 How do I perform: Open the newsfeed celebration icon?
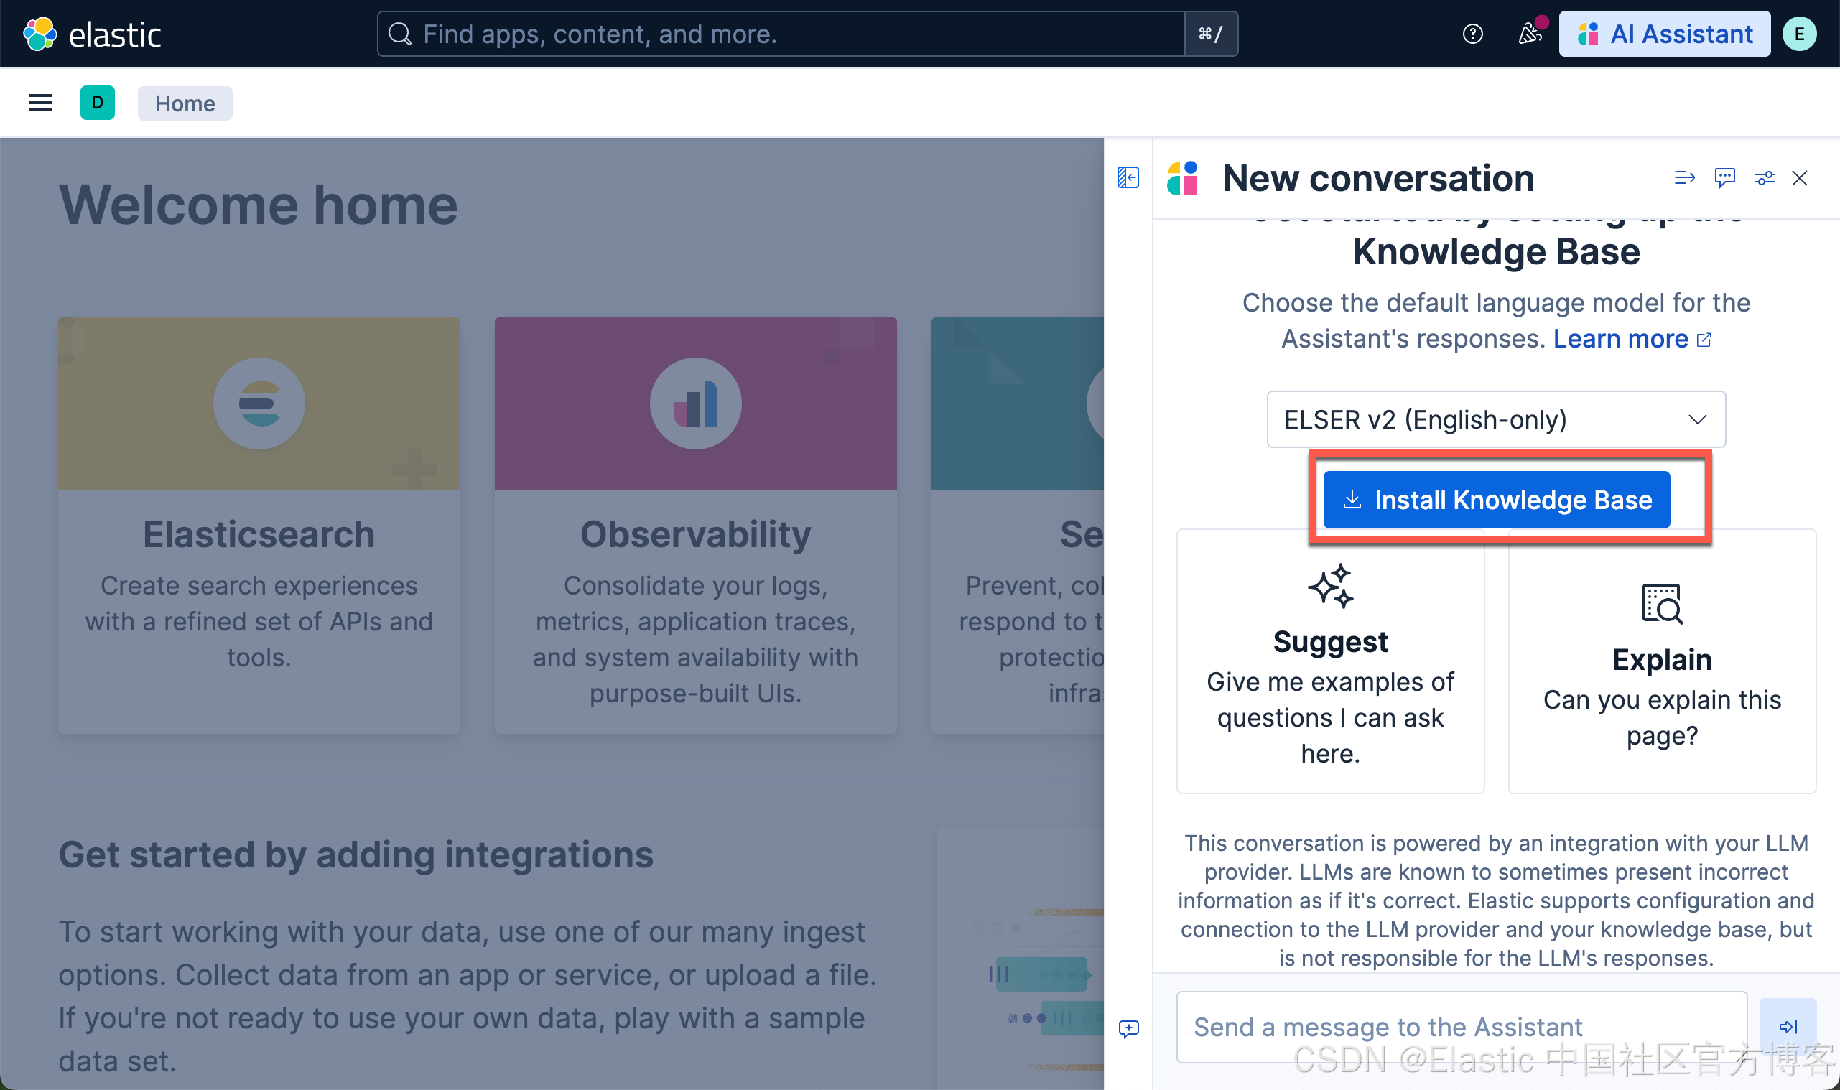(1530, 34)
